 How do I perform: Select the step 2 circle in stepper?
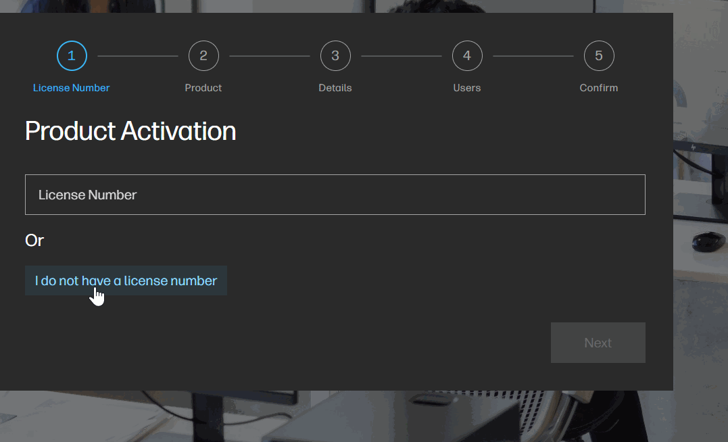(x=203, y=56)
